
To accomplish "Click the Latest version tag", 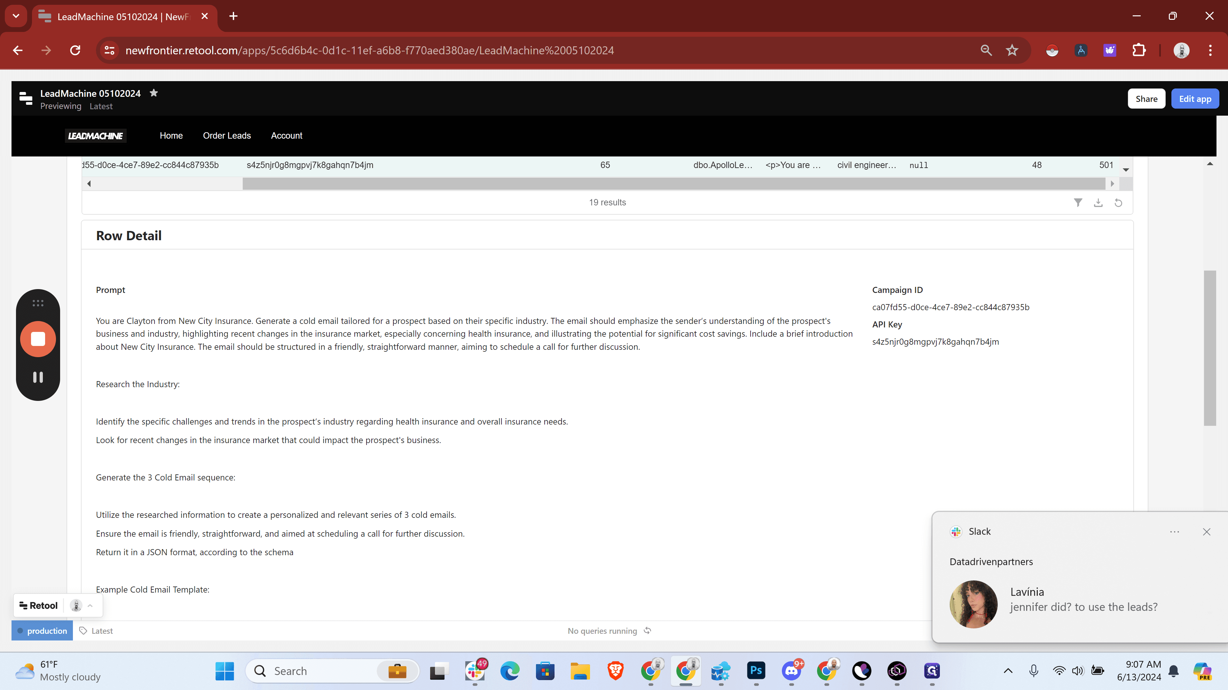I will pyautogui.click(x=96, y=631).
